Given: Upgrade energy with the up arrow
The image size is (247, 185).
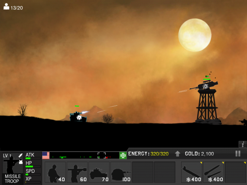Looking at the screenshot, I should (178, 154).
